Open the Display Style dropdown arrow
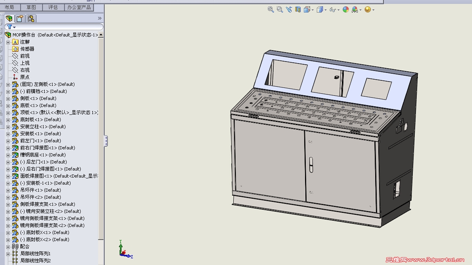 point(325,10)
